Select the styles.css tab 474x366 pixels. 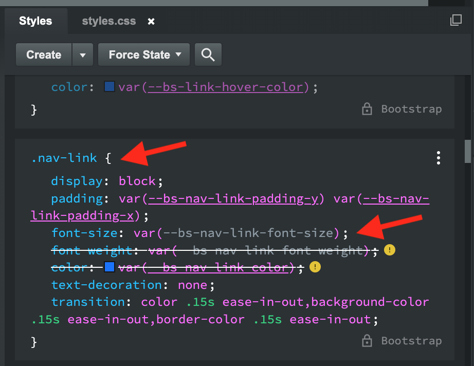pyautogui.click(x=108, y=21)
